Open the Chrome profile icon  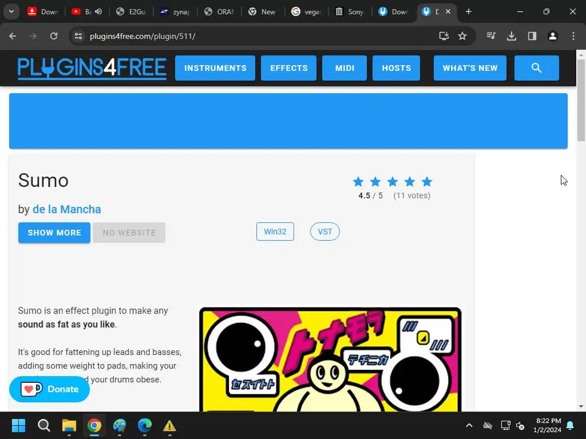tap(553, 36)
